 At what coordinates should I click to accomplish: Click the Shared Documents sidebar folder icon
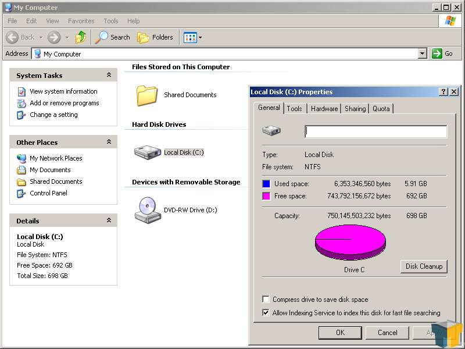(x=22, y=182)
